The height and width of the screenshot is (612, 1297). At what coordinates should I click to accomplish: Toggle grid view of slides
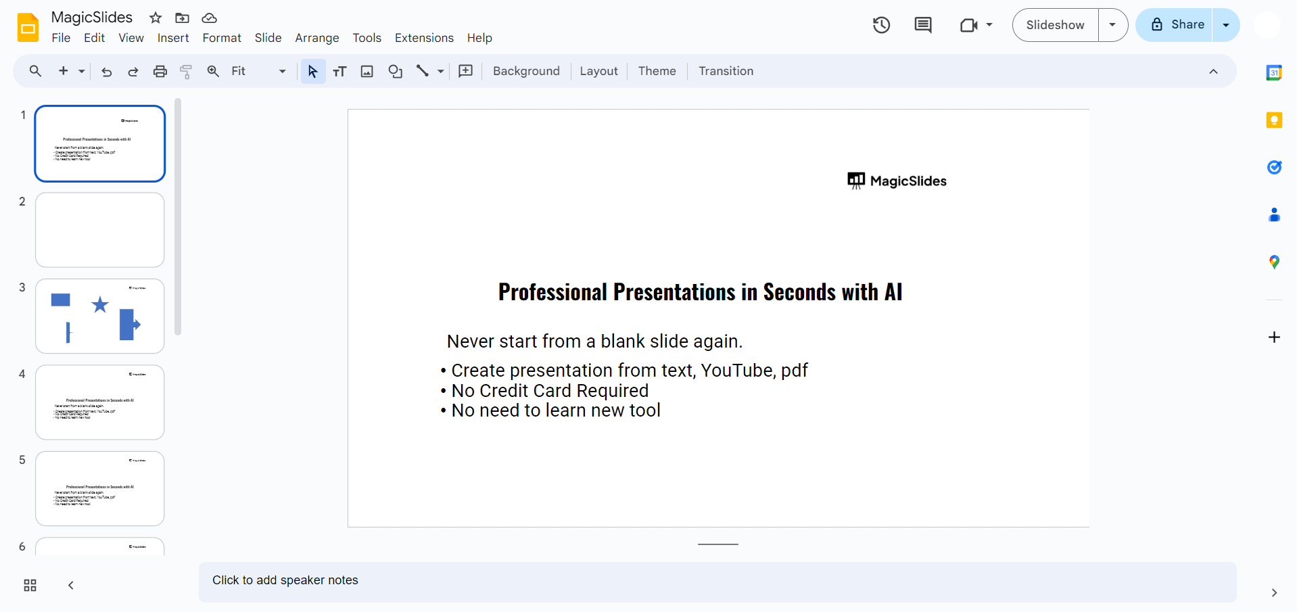pyautogui.click(x=30, y=586)
